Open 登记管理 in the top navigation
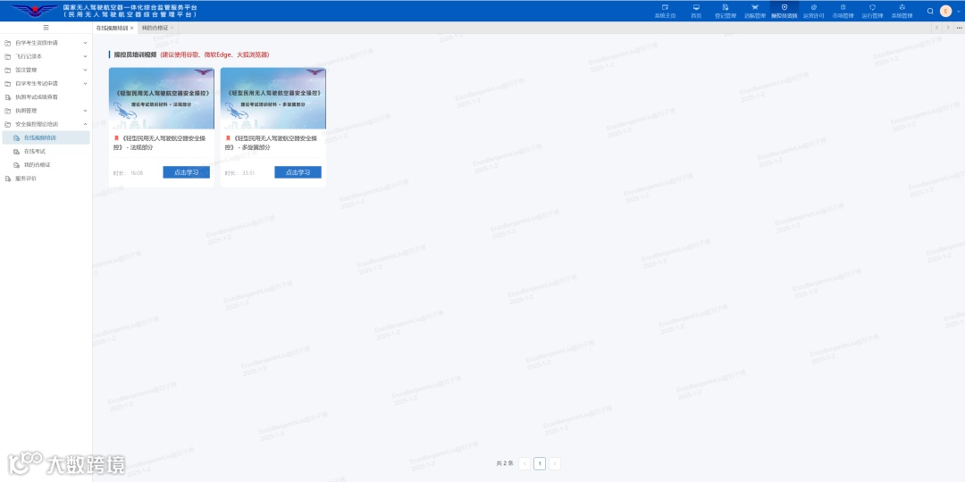The image size is (965, 482). (725, 11)
